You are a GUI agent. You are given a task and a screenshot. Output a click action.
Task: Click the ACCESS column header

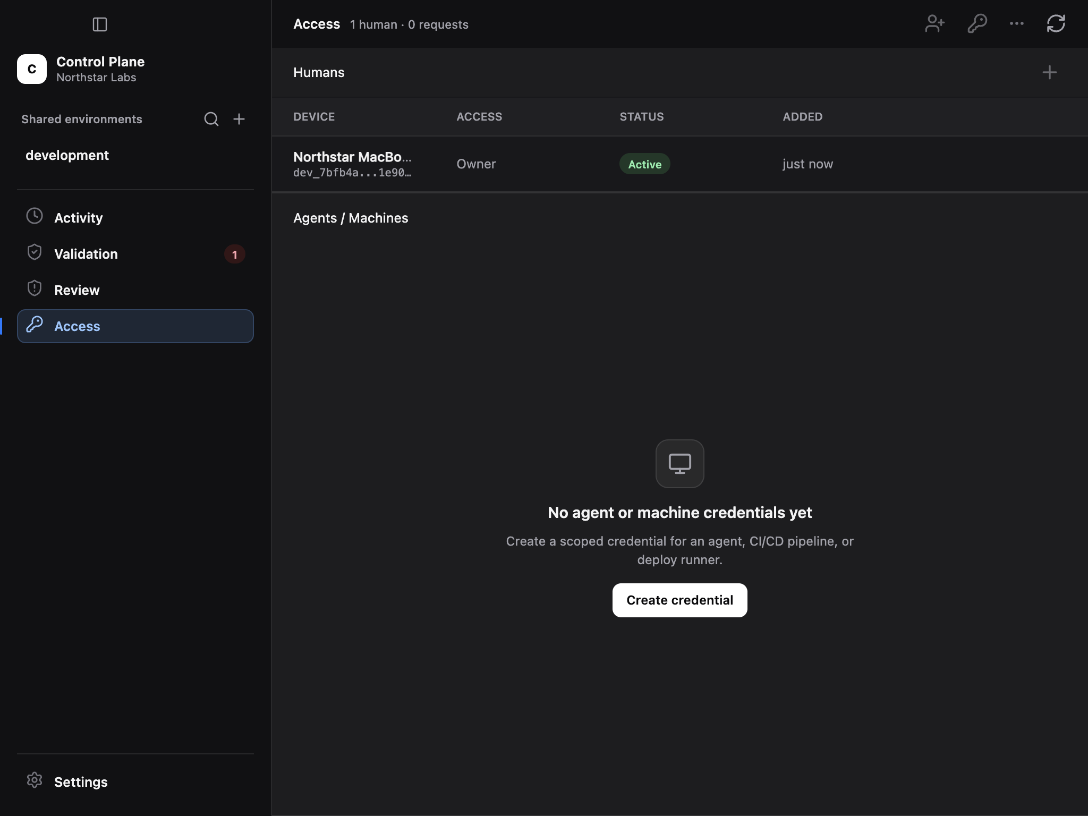coord(479,117)
